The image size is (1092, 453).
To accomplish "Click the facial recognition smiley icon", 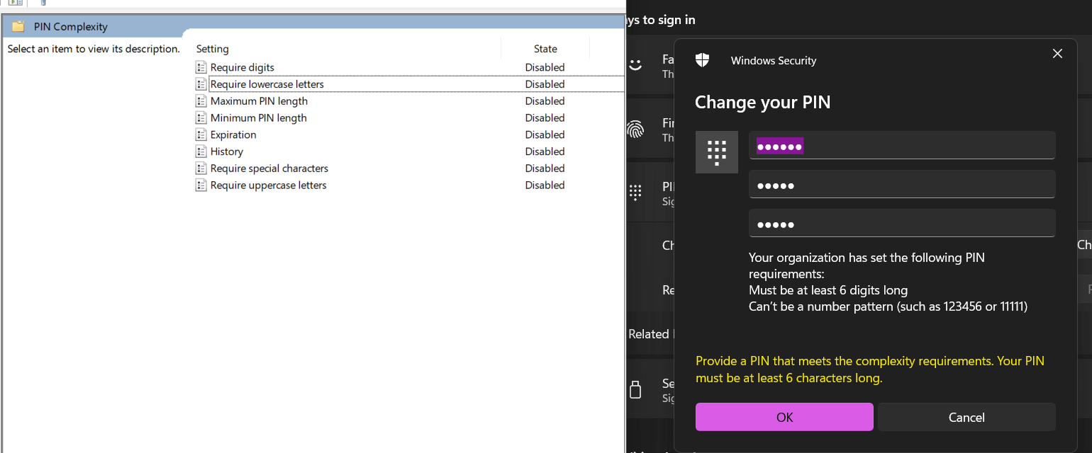I will click(x=635, y=65).
